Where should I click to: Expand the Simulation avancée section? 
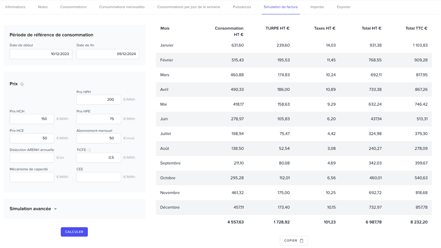point(33,209)
